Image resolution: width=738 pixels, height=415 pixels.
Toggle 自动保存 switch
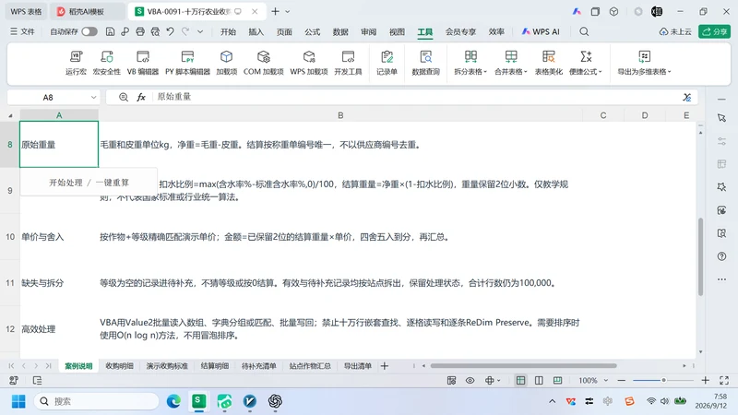(x=89, y=31)
